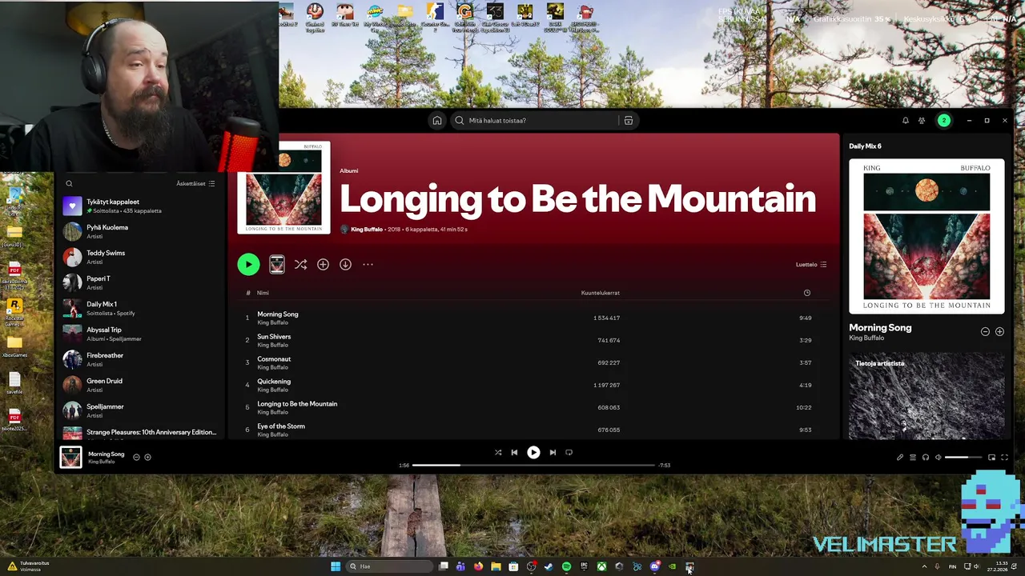Open Teddy Swims in library
Viewport: 1025px width, 576px height.
click(140, 257)
